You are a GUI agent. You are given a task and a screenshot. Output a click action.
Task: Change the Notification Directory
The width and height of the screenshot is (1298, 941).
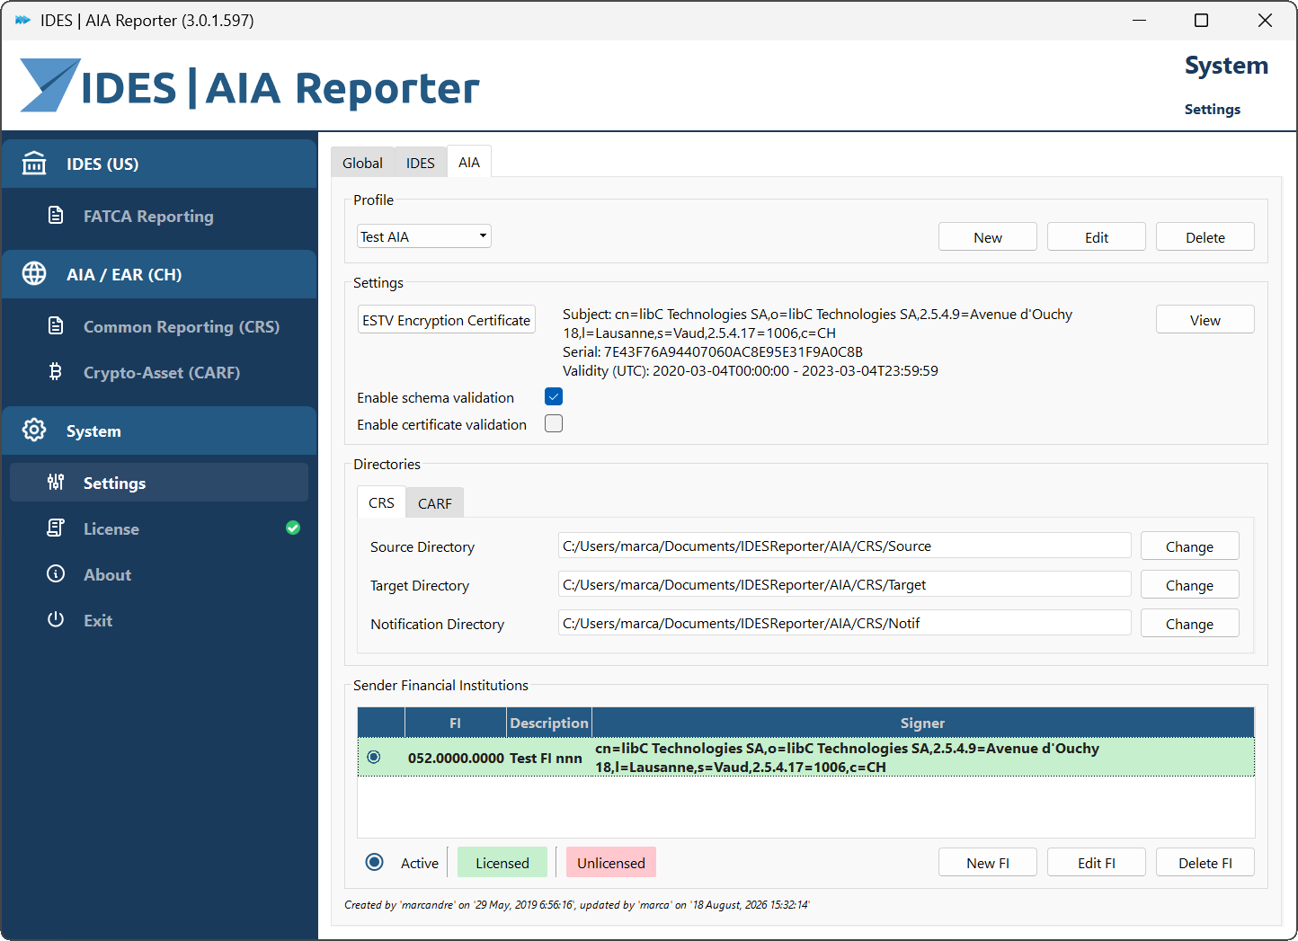(x=1190, y=624)
